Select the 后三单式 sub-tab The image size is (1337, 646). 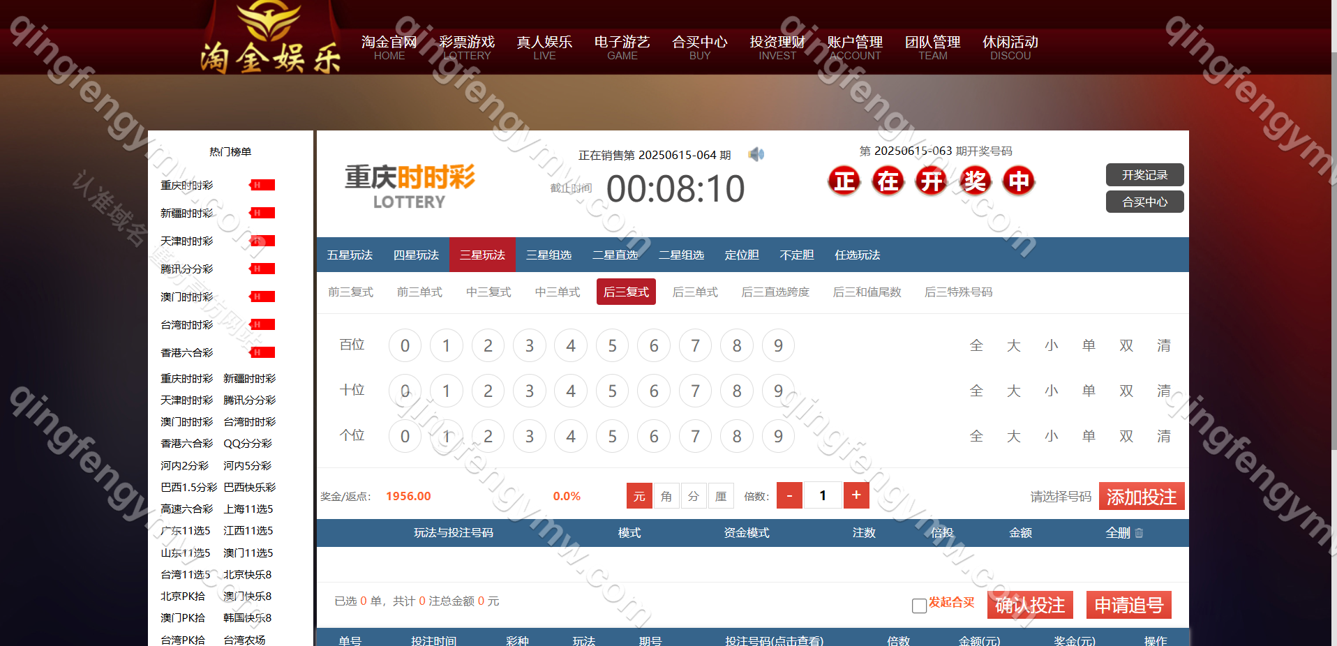point(695,292)
